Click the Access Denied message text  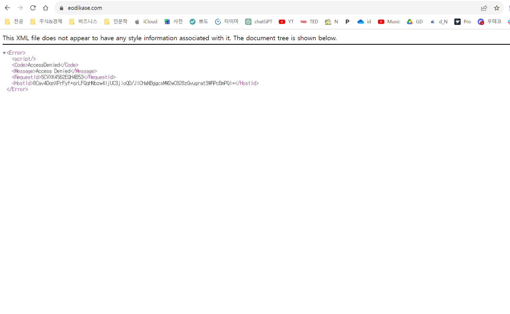pos(53,71)
